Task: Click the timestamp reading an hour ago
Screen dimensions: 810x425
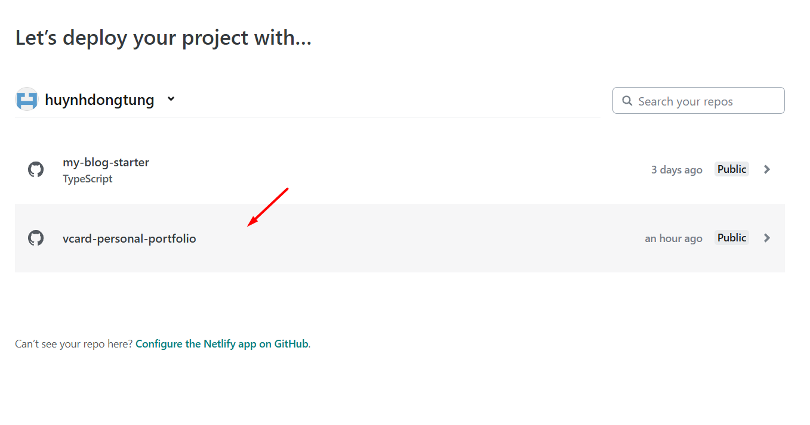Action: (x=673, y=238)
